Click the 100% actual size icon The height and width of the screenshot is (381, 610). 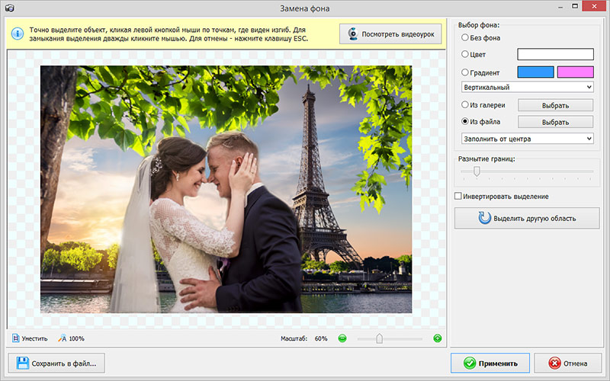(63, 338)
